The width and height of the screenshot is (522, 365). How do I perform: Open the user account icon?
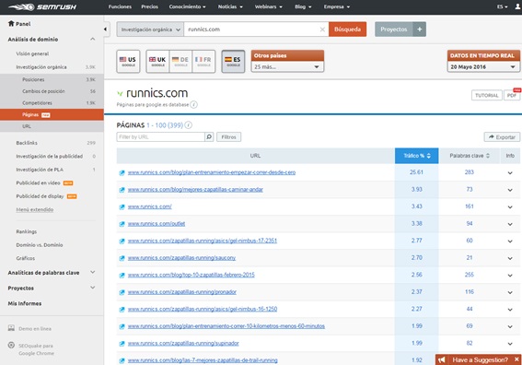[517, 6]
